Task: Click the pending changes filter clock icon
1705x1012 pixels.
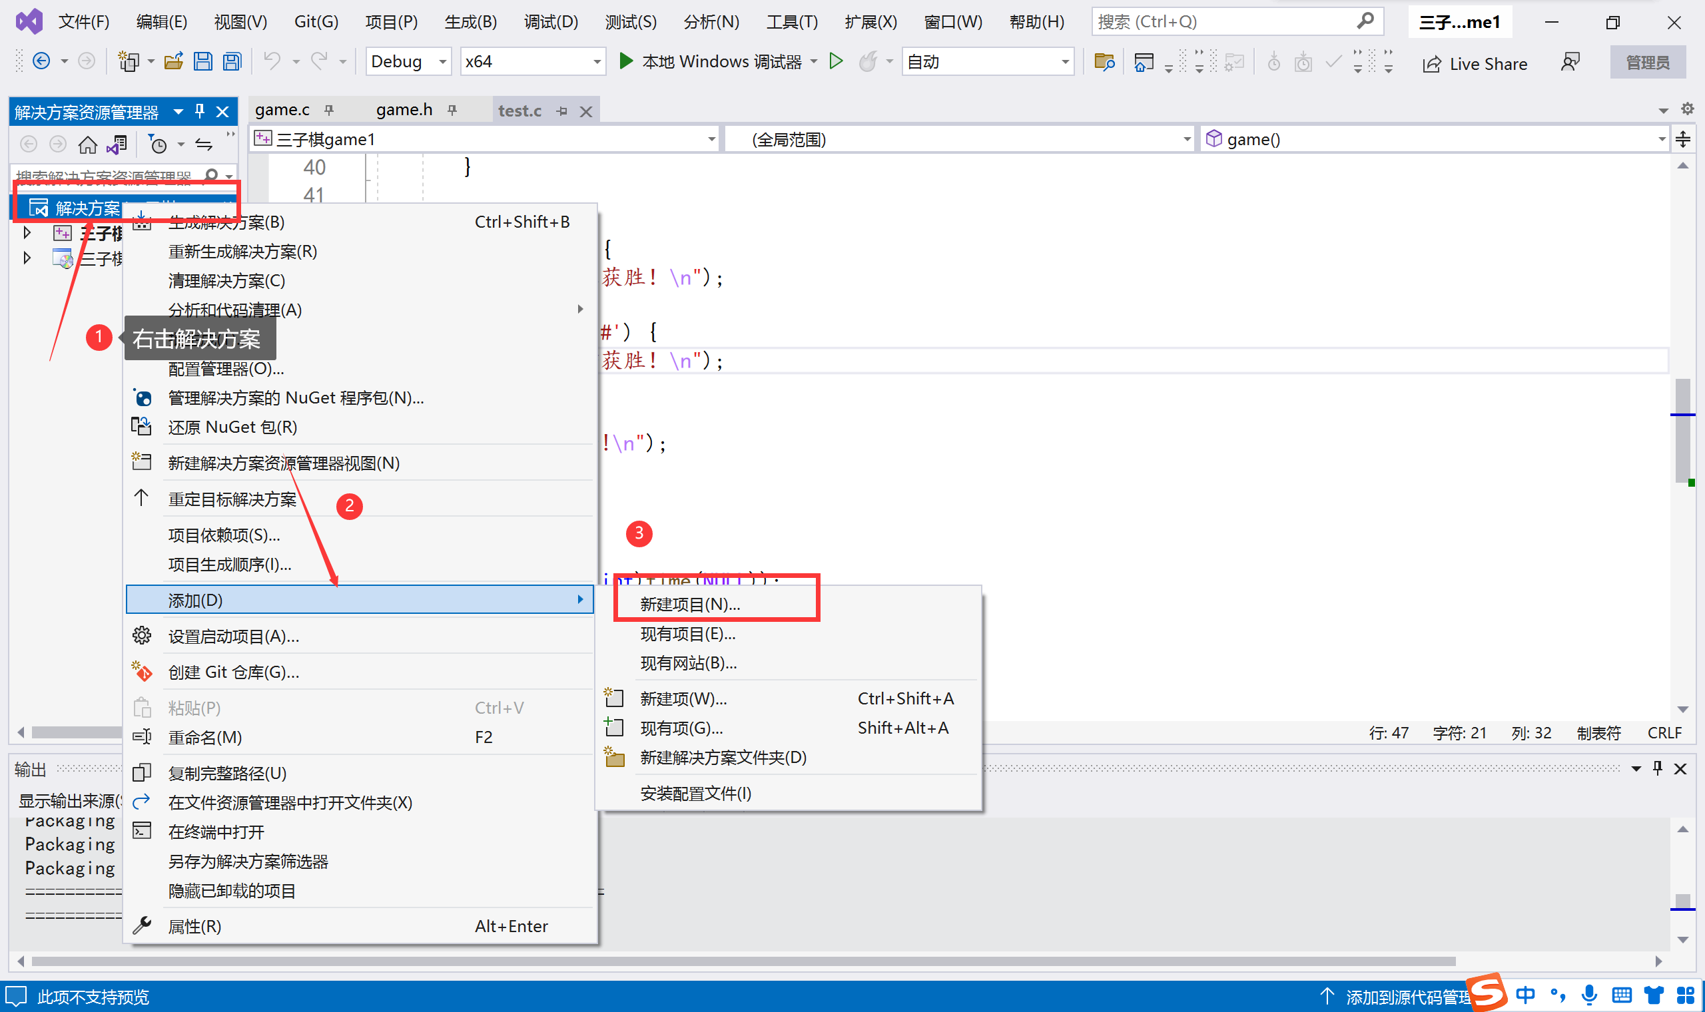Action: click(x=158, y=144)
